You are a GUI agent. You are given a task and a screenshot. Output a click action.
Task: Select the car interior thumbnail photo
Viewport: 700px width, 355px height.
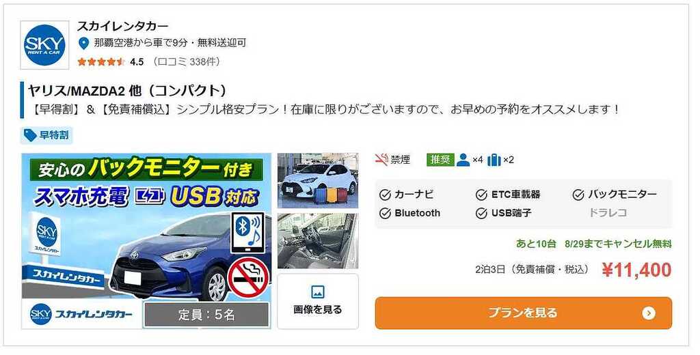317,241
